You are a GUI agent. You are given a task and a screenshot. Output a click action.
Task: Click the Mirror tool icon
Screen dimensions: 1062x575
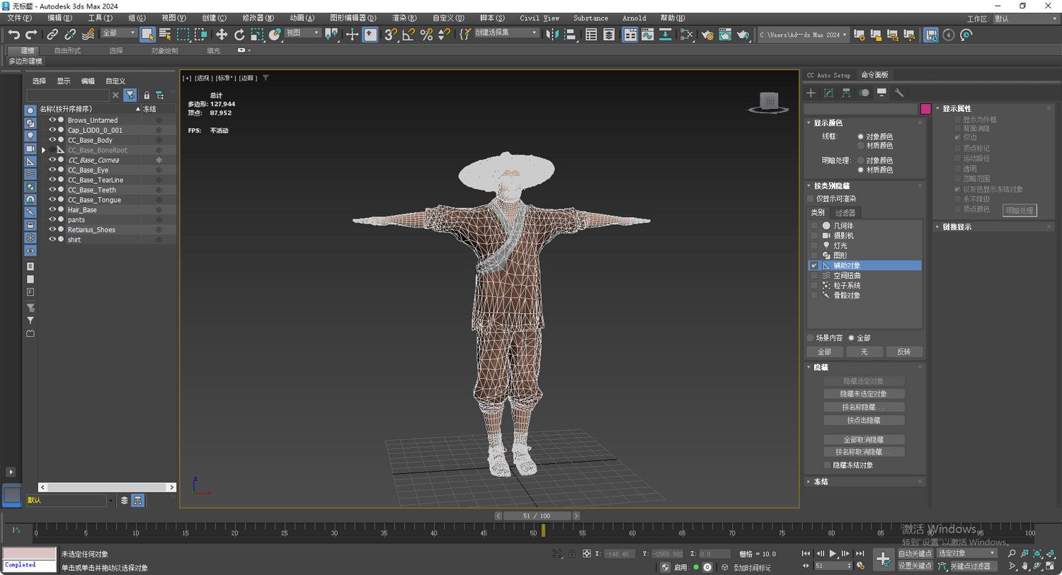(552, 35)
